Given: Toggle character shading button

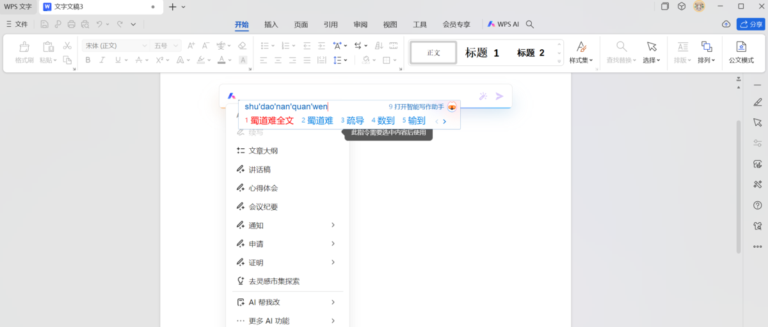Looking at the screenshot, I should click(243, 61).
